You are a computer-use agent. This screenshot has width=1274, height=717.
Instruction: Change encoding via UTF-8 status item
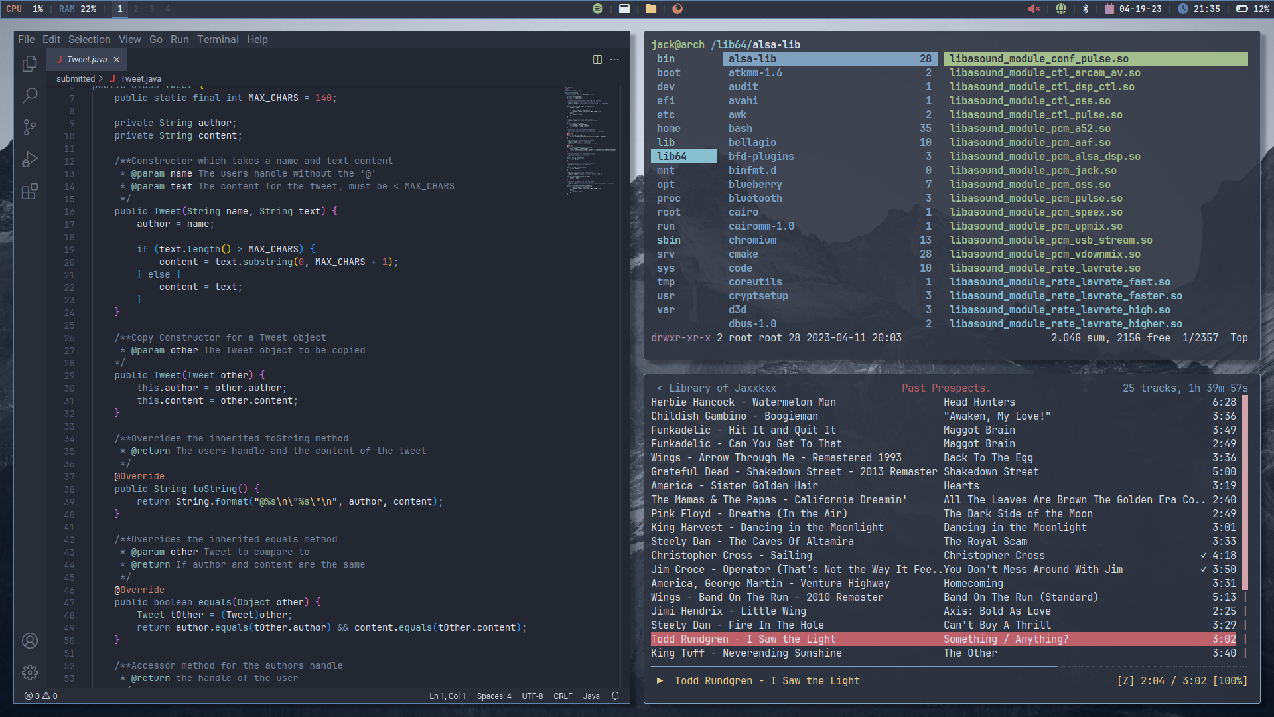[x=532, y=696]
